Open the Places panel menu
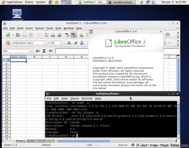This screenshot has width=189, height=148. click(29, 2)
